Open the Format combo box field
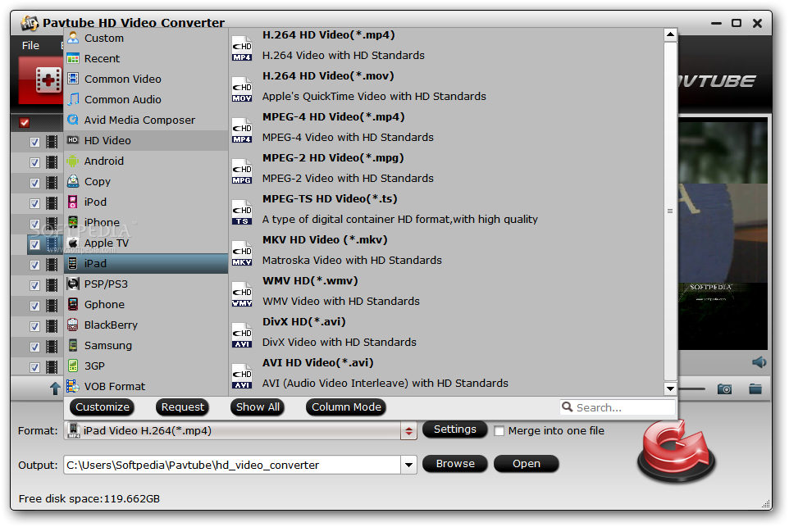The width and height of the screenshot is (789, 527). [232, 431]
